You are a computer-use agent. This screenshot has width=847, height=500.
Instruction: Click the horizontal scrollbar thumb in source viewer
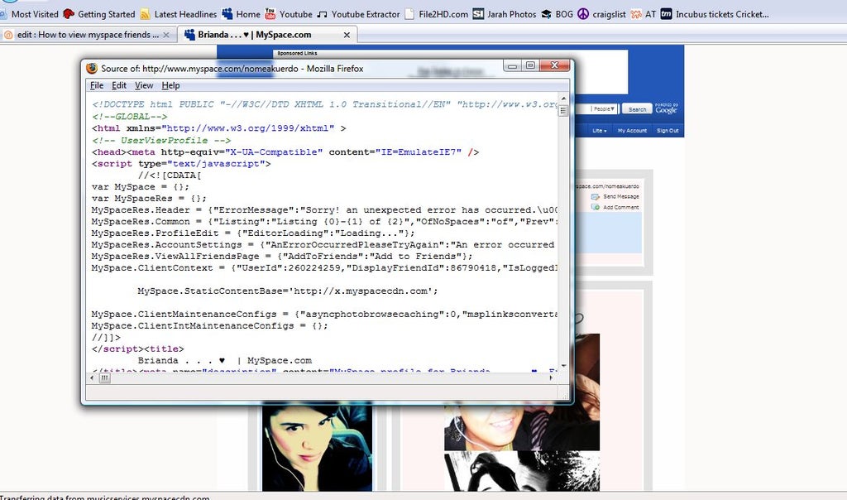tap(104, 377)
